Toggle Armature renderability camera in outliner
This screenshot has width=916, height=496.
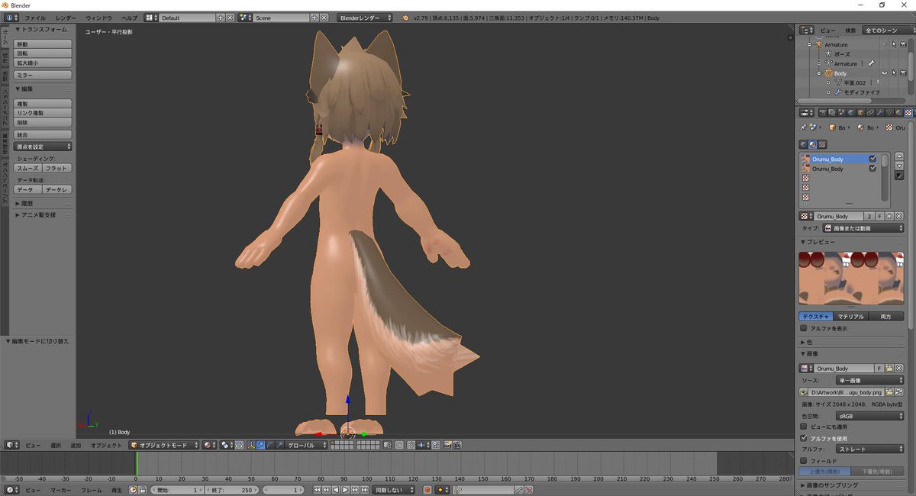(903, 45)
